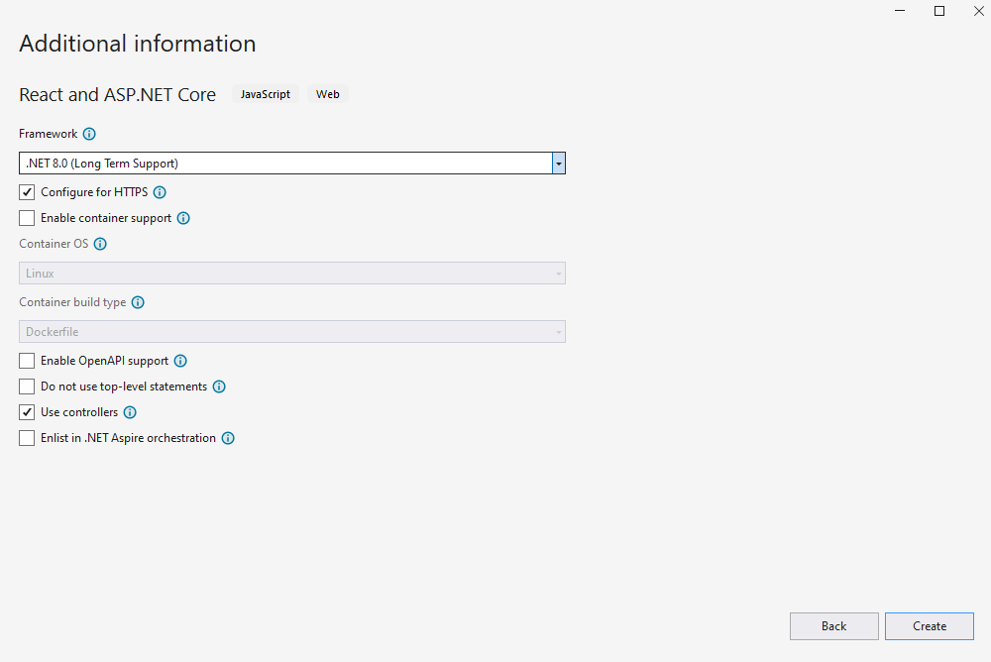The width and height of the screenshot is (991, 662).
Task: Check Do not use top-level statements
Action: pos(27,387)
